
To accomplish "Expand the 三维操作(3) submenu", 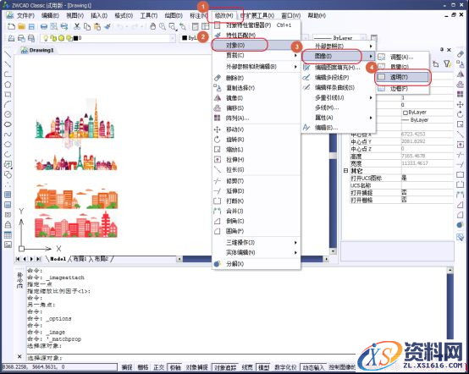I will point(256,242).
